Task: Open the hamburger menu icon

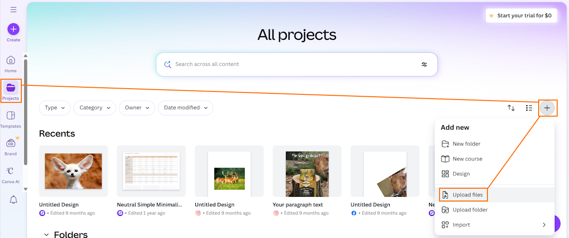Action: [x=13, y=9]
